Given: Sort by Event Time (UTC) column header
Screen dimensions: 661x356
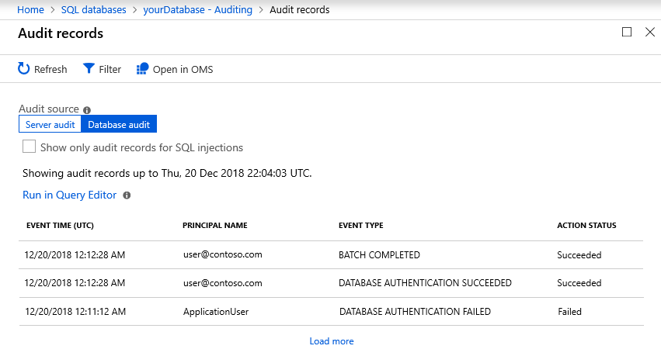Looking at the screenshot, I should pos(60,226).
